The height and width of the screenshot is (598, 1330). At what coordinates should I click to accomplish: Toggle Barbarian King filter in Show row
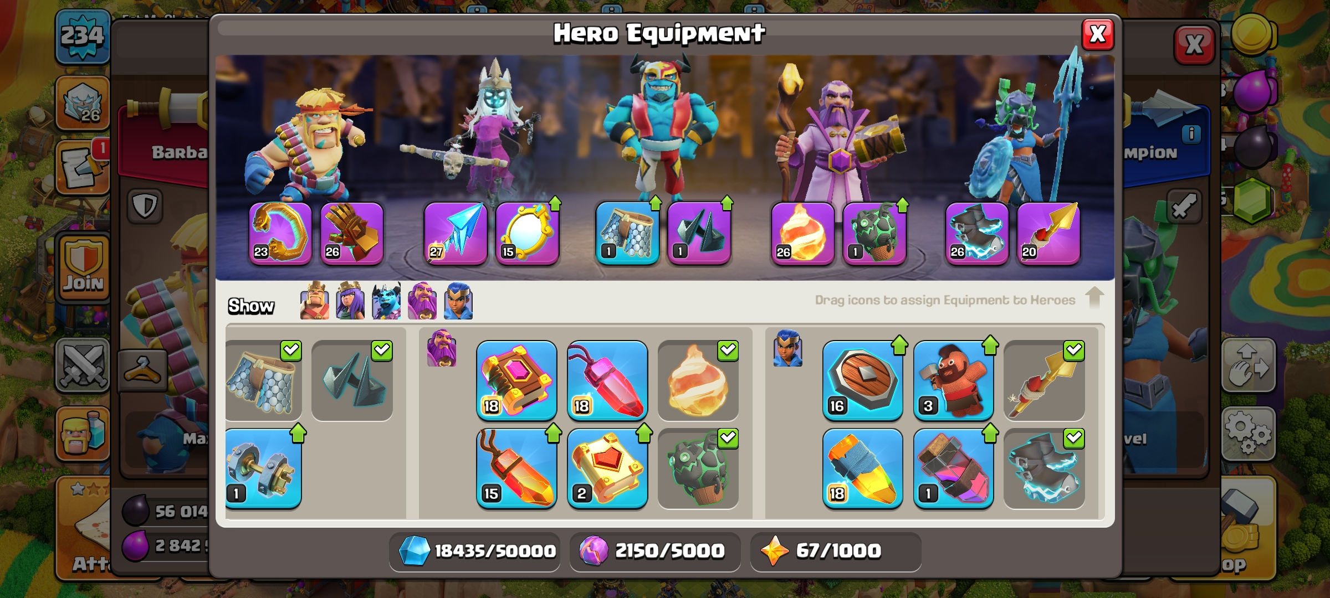point(315,301)
